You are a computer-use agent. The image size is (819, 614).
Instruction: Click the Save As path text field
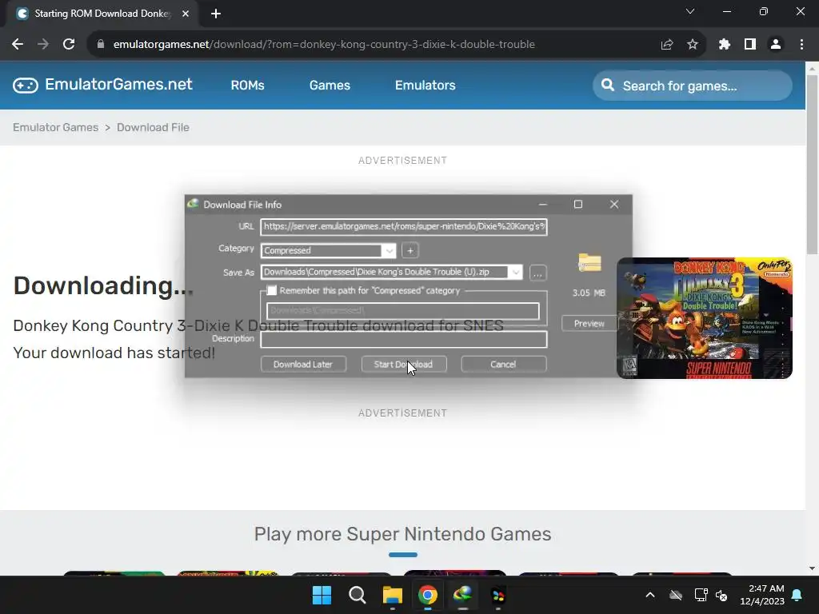pos(385,272)
